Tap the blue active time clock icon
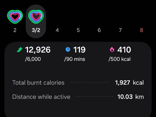 click(x=68, y=49)
